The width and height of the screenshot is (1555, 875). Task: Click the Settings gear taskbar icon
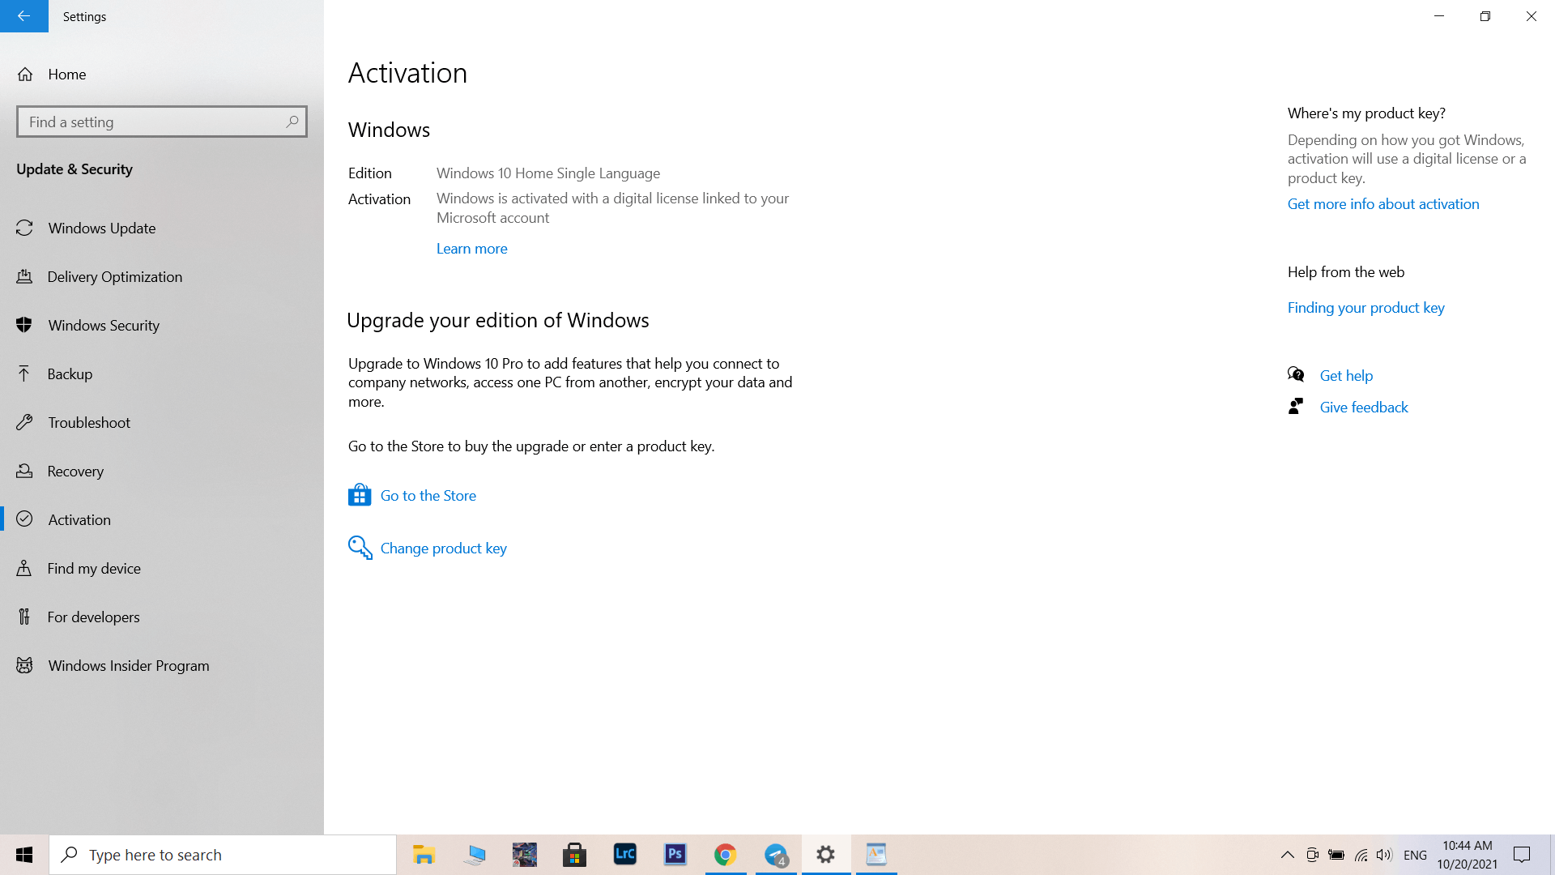(826, 855)
